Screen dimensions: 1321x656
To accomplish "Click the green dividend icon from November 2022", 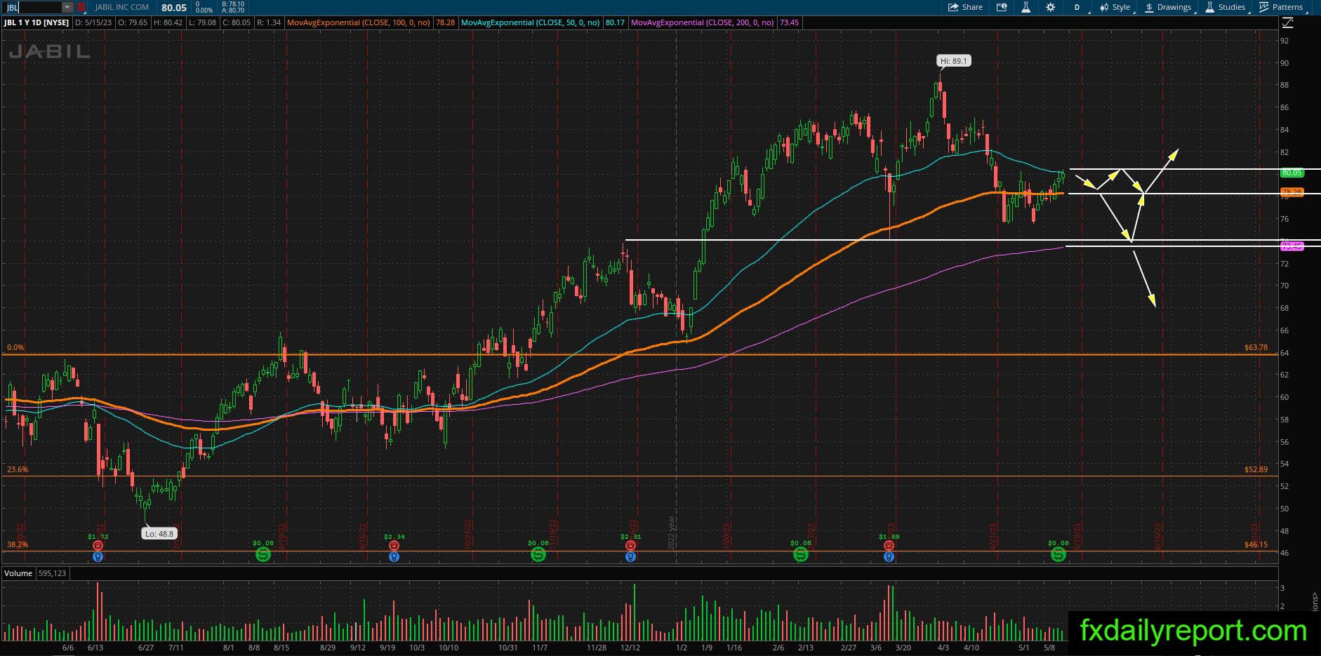I will click(538, 555).
